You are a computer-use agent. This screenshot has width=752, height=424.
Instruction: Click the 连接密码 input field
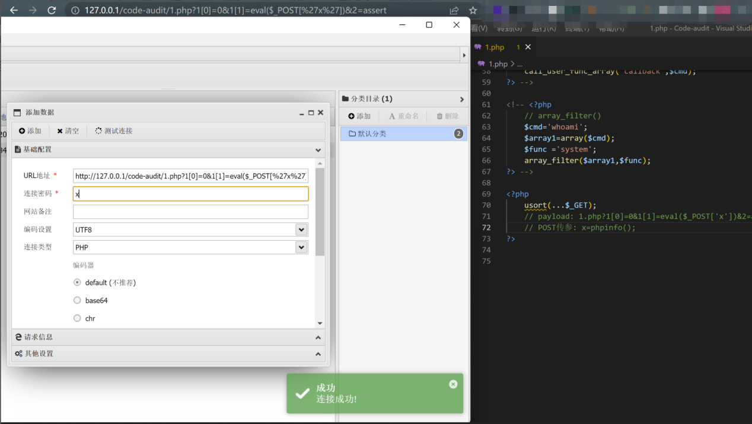(x=190, y=194)
